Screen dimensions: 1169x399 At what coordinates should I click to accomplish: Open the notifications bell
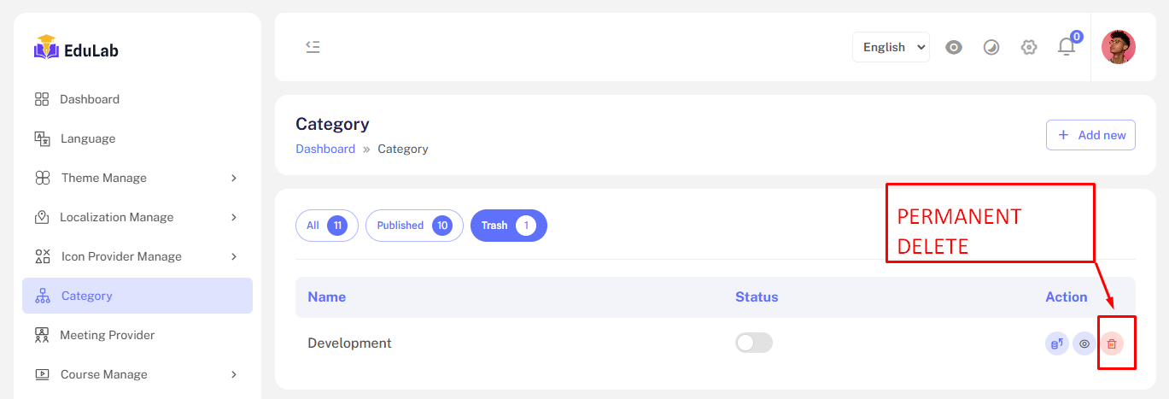coord(1066,47)
